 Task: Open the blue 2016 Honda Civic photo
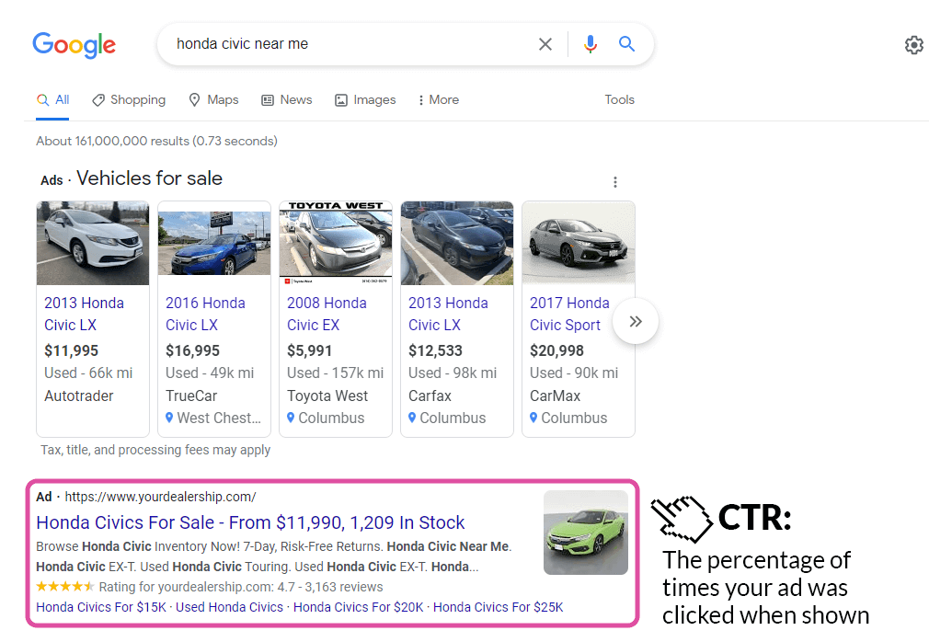214,243
